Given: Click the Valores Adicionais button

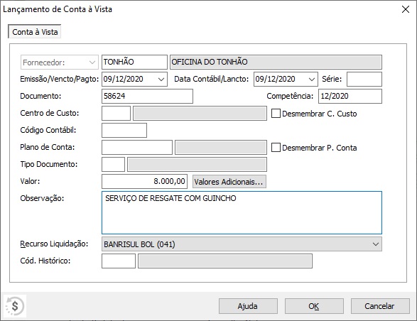Looking at the screenshot, I should coord(229,182).
